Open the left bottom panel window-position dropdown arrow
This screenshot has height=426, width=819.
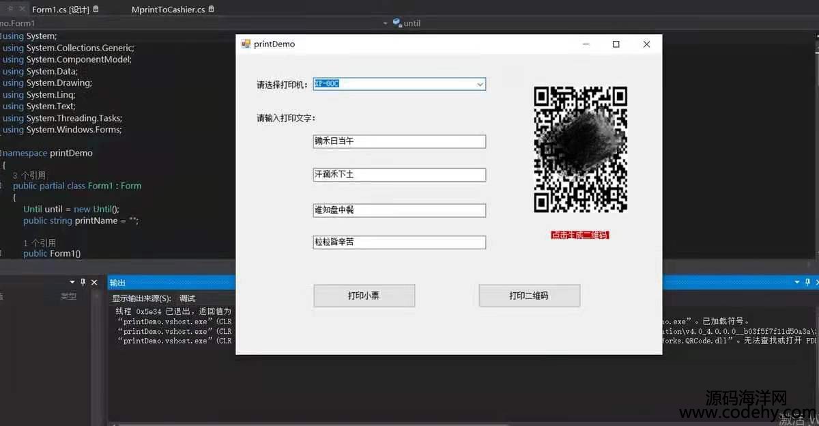point(72,283)
